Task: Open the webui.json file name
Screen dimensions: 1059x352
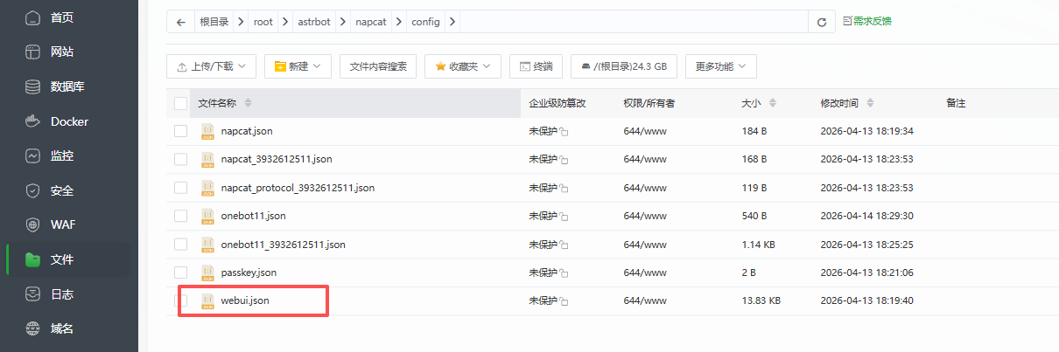Action: tap(245, 300)
